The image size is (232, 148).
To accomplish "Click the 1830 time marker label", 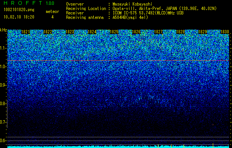I will tap(225, 32).
